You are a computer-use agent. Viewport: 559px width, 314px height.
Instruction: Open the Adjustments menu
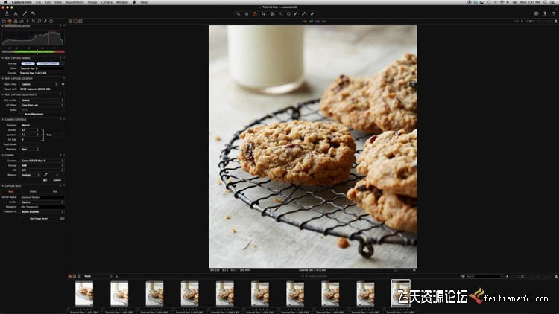(75, 2)
